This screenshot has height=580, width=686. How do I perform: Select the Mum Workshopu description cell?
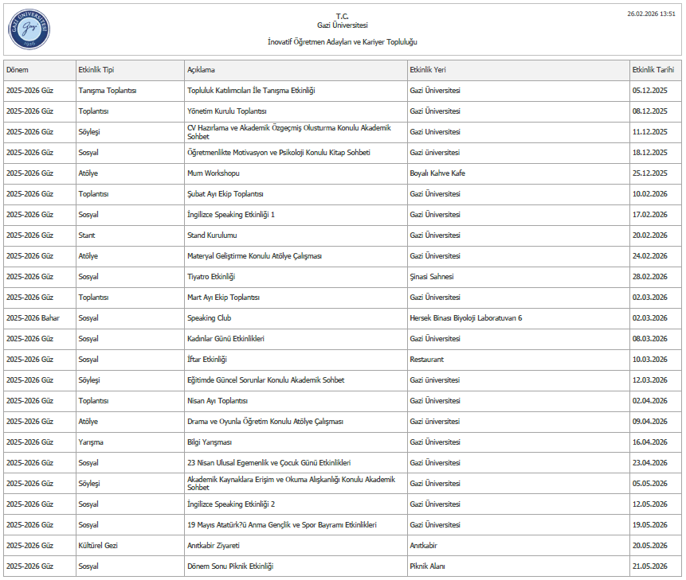tap(214, 173)
